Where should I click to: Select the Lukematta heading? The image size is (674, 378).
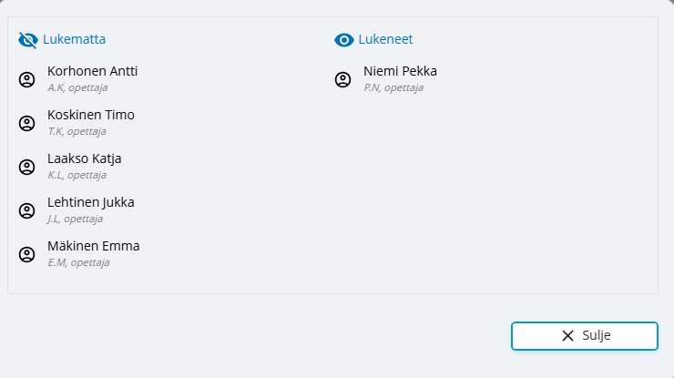pos(74,39)
